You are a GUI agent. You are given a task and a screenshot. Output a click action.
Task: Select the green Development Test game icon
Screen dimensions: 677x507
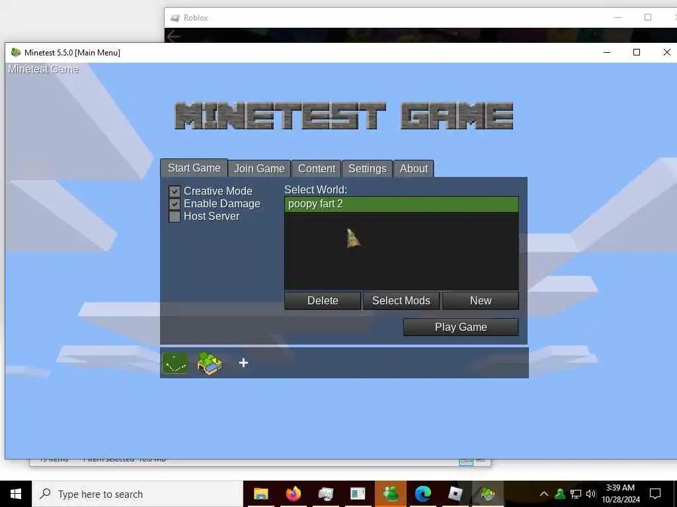[175, 363]
